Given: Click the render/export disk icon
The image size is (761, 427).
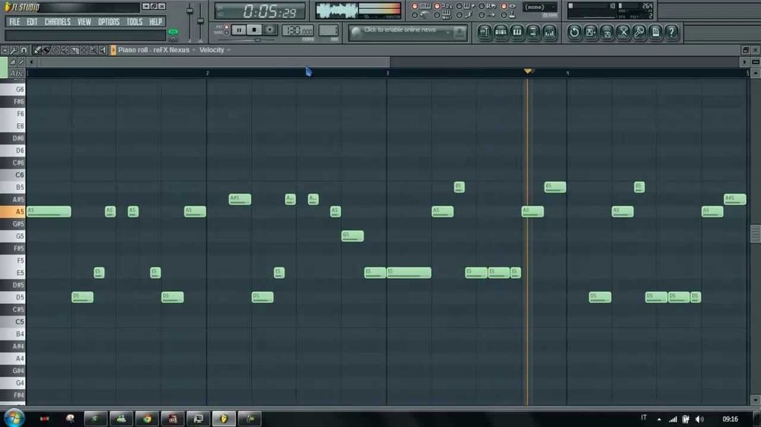Looking at the screenshot, I should 607,32.
